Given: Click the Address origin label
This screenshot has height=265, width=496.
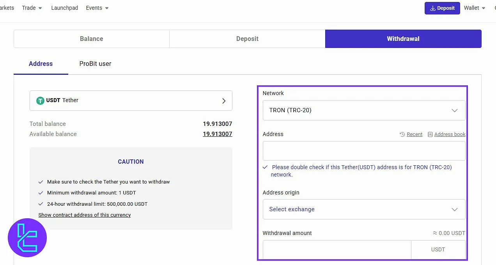Looking at the screenshot, I should pos(281,193).
